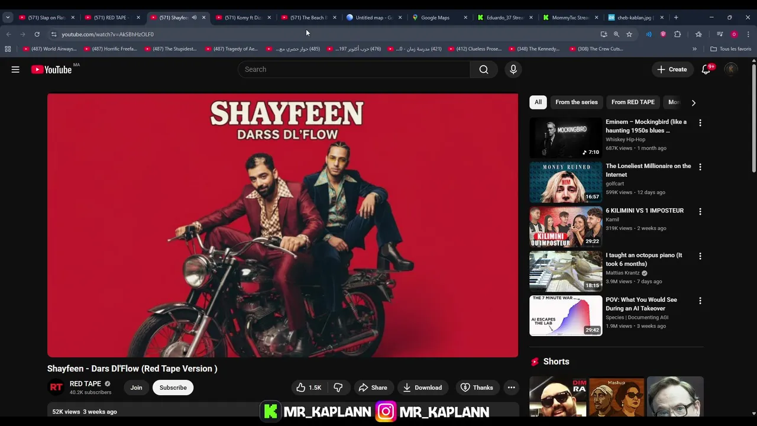Open options menu for Eminem Mockingbird video
This screenshot has height=426, width=757.
(x=700, y=123)
